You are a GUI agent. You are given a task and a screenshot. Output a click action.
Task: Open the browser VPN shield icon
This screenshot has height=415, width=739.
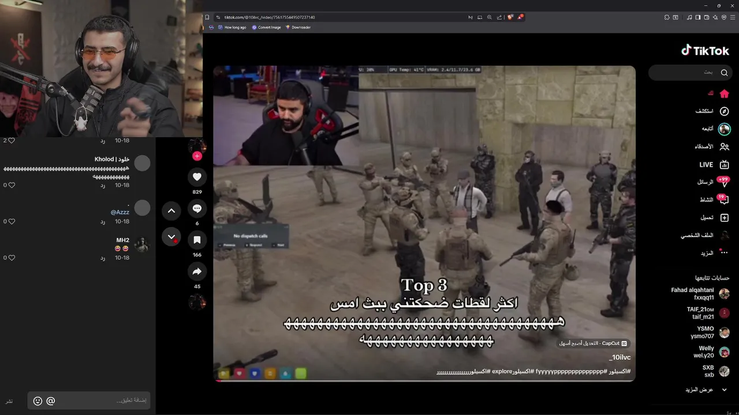tap(723, 17)
